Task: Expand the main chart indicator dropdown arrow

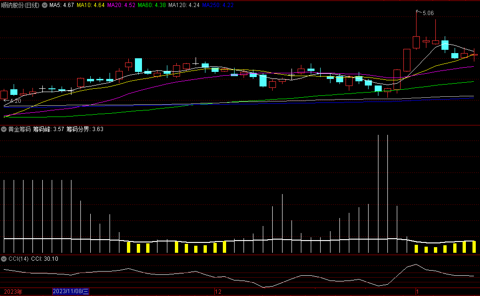Action: [x=45, y=5]
